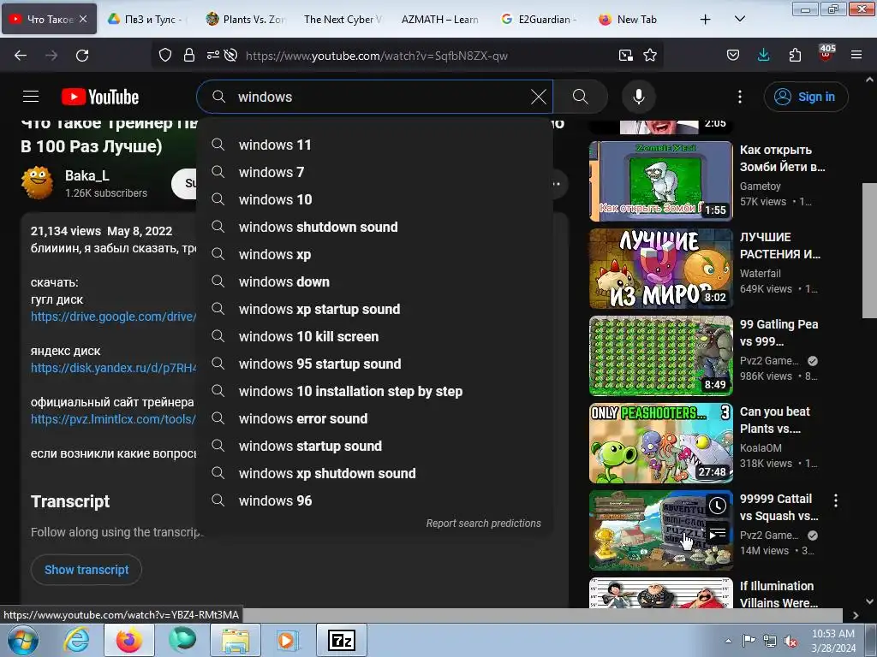Click the blocked autoplay icon in the address bar

pyautogui.click(x=230, y=55)
